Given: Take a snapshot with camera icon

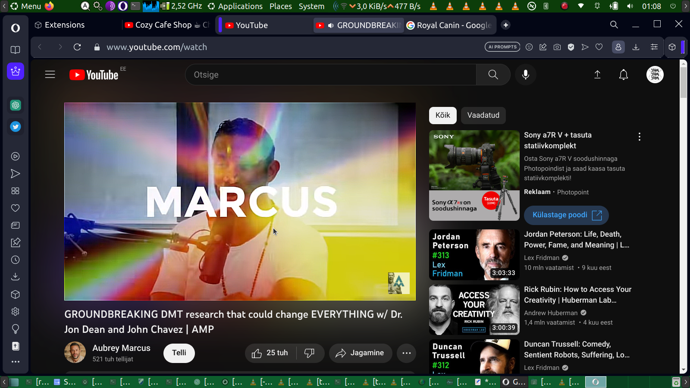Looking at the screenshot, I should pyautogui.click(x=557, y=47).
